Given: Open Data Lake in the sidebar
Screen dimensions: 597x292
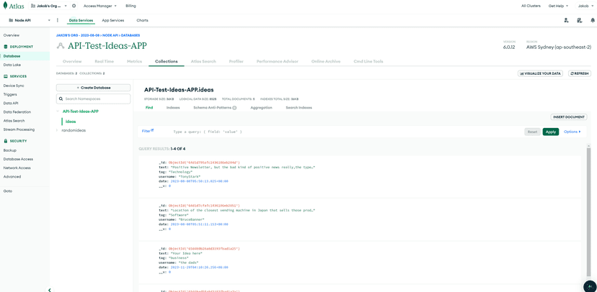Looking at the screenshot, I should [12, 65].
